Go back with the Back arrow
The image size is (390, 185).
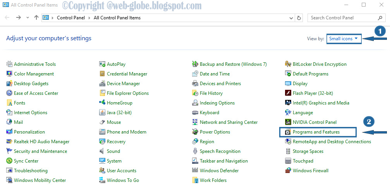7,18
